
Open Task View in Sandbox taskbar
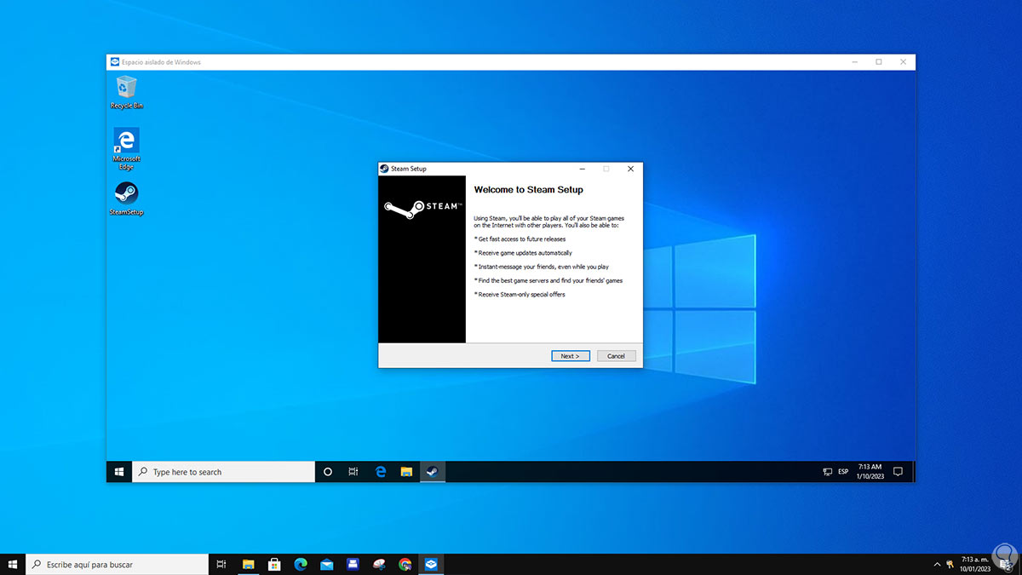[353, 471]
